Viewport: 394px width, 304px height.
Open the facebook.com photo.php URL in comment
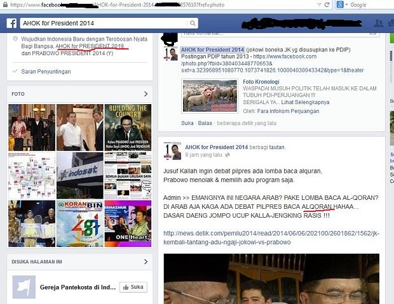pyautogui.click(x=273, y=63)
